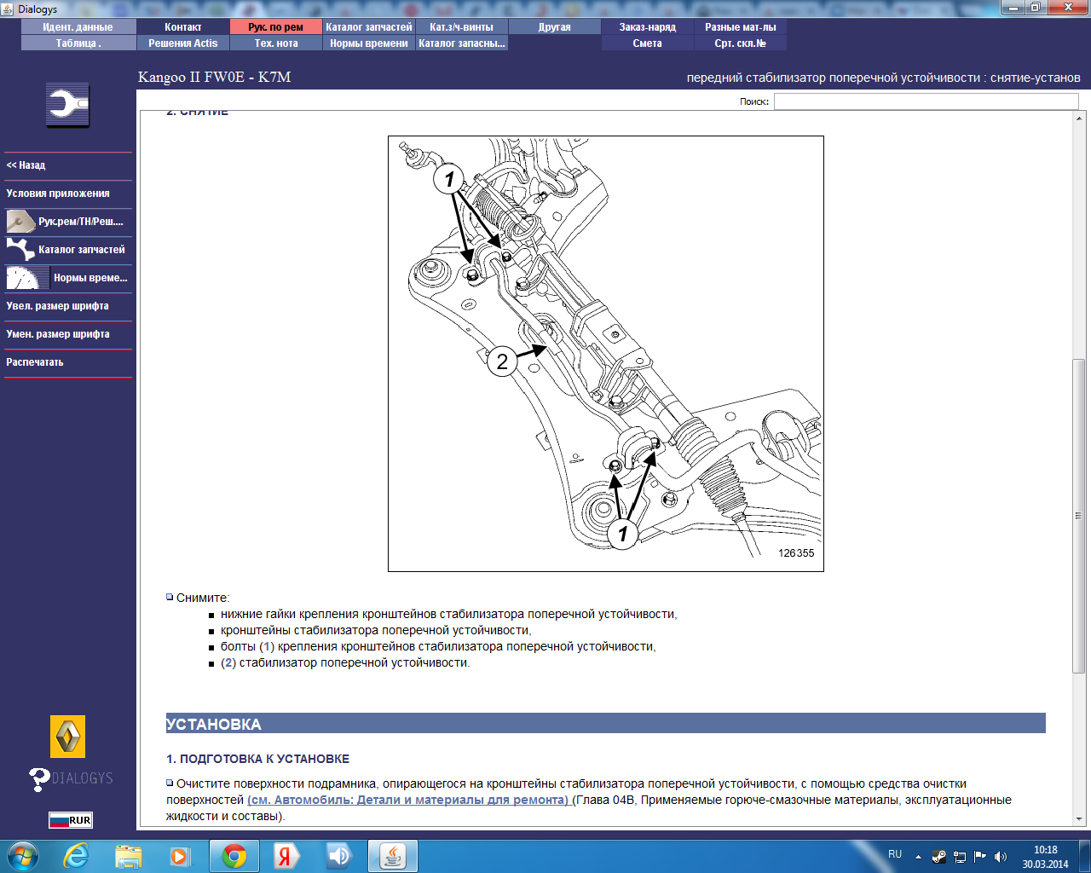The height and width of the screenshot is (873, 1091).
Task: Click the УСТАНОВКА section header
Action: (606, 724)
